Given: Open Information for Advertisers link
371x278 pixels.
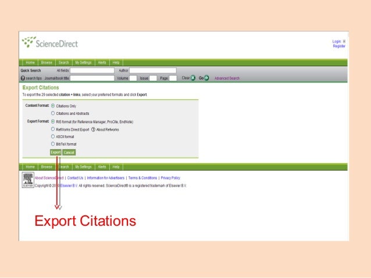Looking at the screenshot, I should coord(105,178).
